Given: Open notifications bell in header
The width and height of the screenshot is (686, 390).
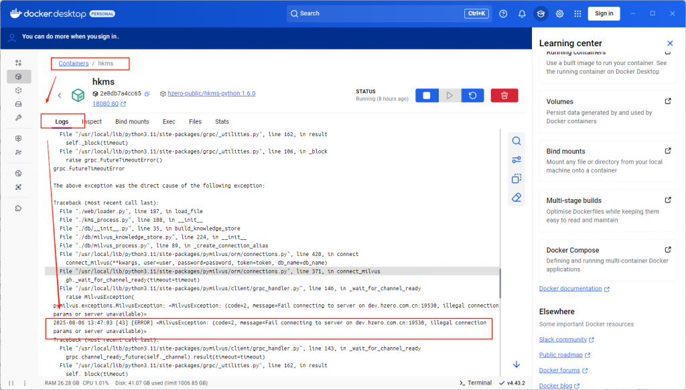Looking at the screenshot, I should click(x=522, y=13).
